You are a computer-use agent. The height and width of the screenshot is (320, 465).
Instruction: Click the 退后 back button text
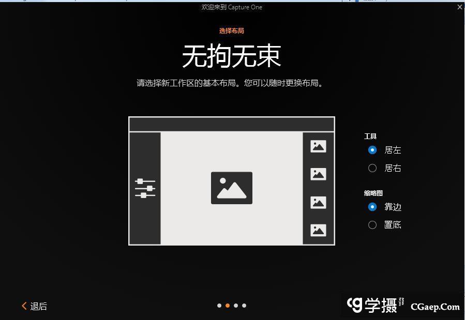point(39,307)
